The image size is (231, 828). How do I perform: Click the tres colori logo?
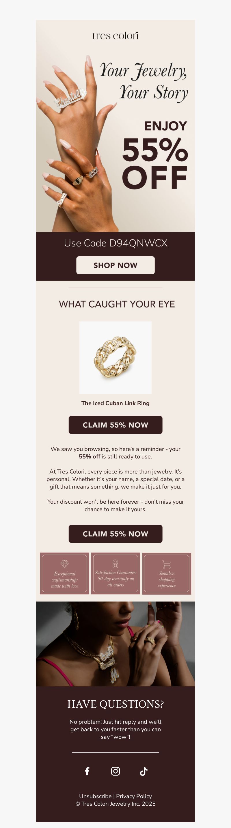click(115, 35)
